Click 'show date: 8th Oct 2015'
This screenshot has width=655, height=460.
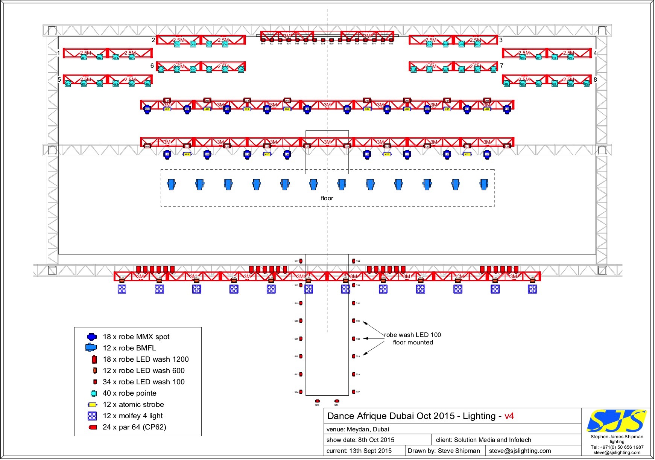[360, 440]
